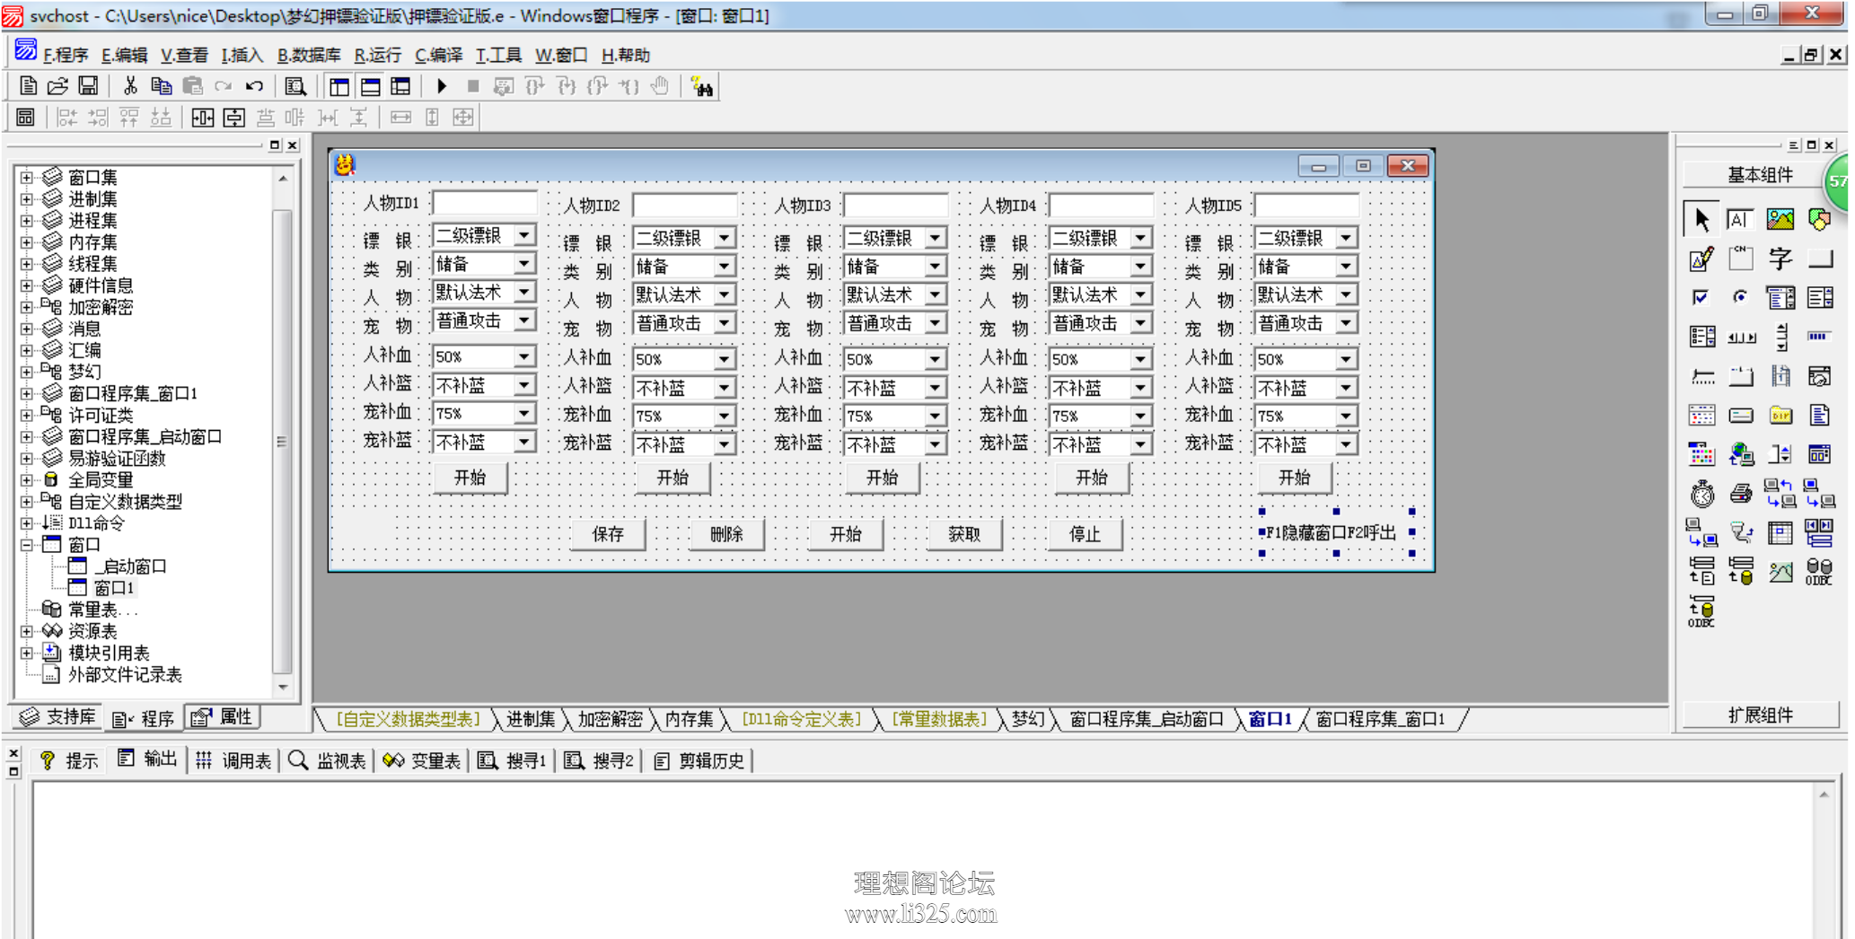1855x939 pixels.
Task: Click the New file toolbar icon
Action: (28, 86)
